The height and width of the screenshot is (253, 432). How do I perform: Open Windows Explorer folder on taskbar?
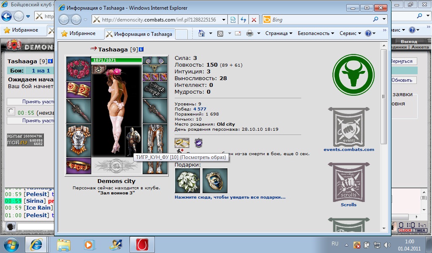(64, 245)
